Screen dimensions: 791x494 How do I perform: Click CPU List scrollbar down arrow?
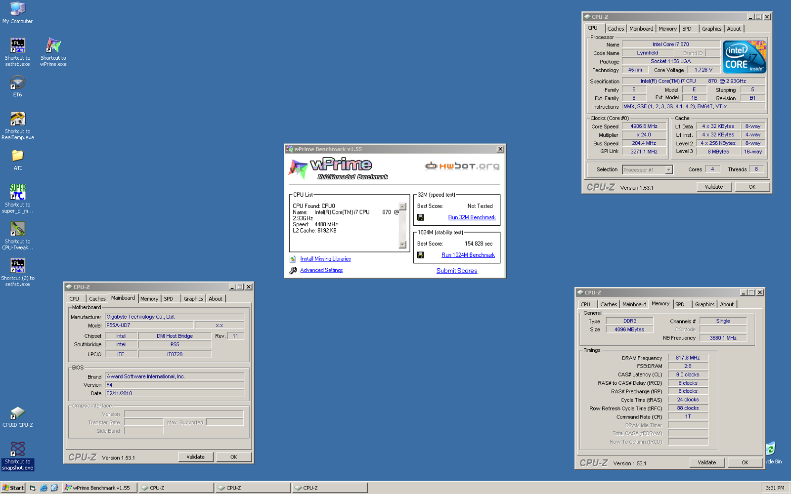(402, 244)
